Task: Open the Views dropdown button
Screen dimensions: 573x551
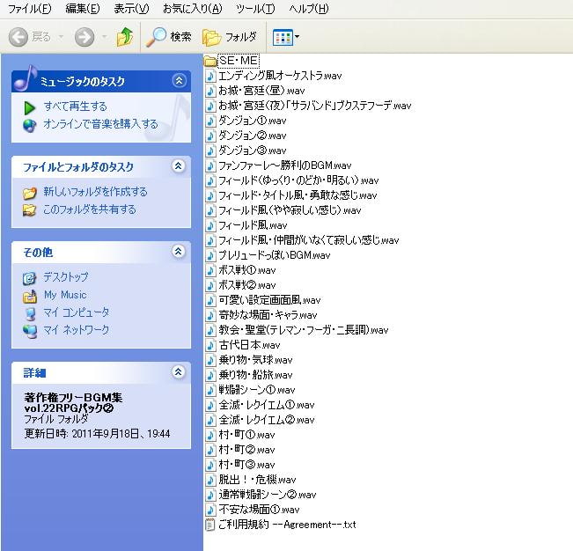Action: click(x=286, y=37)
